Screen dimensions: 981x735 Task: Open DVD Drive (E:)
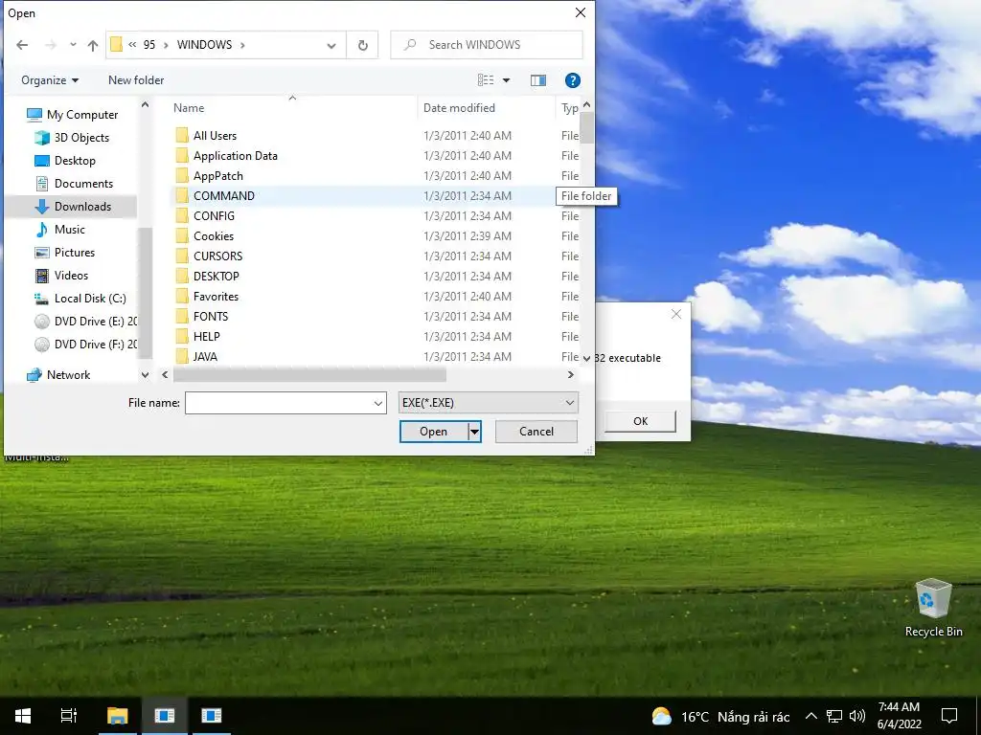pyautogui.click(x=85, y=322)
